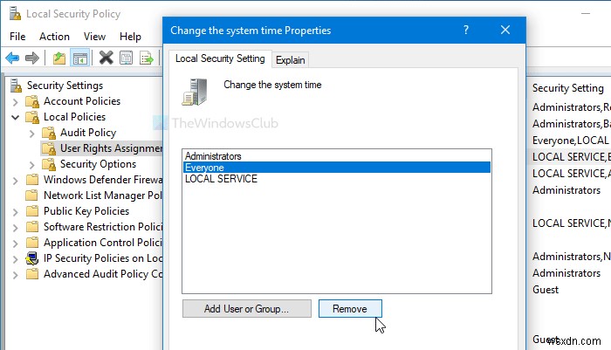Click the Advanced Audit Policy folder icon
This screenshot has width=611, height=350.
(32, 274)
